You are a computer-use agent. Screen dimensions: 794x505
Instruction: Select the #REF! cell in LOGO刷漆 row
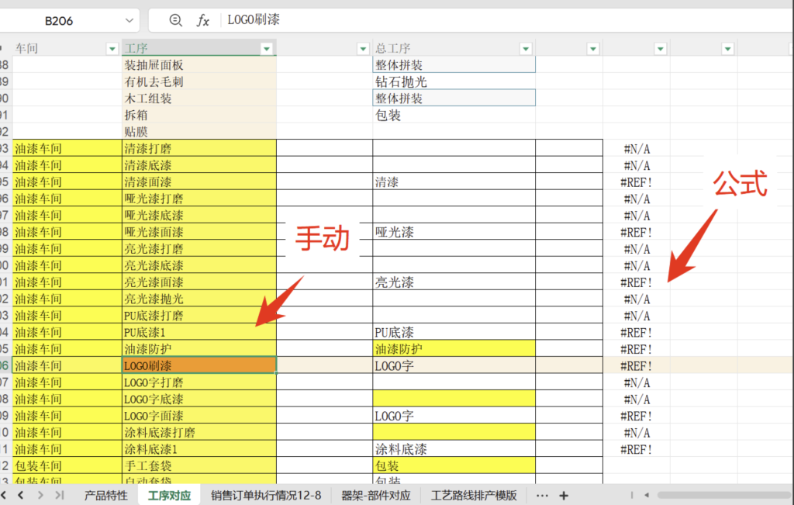point(636,365)
